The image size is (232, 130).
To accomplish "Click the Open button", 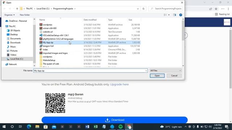I will tap(157, 75).
